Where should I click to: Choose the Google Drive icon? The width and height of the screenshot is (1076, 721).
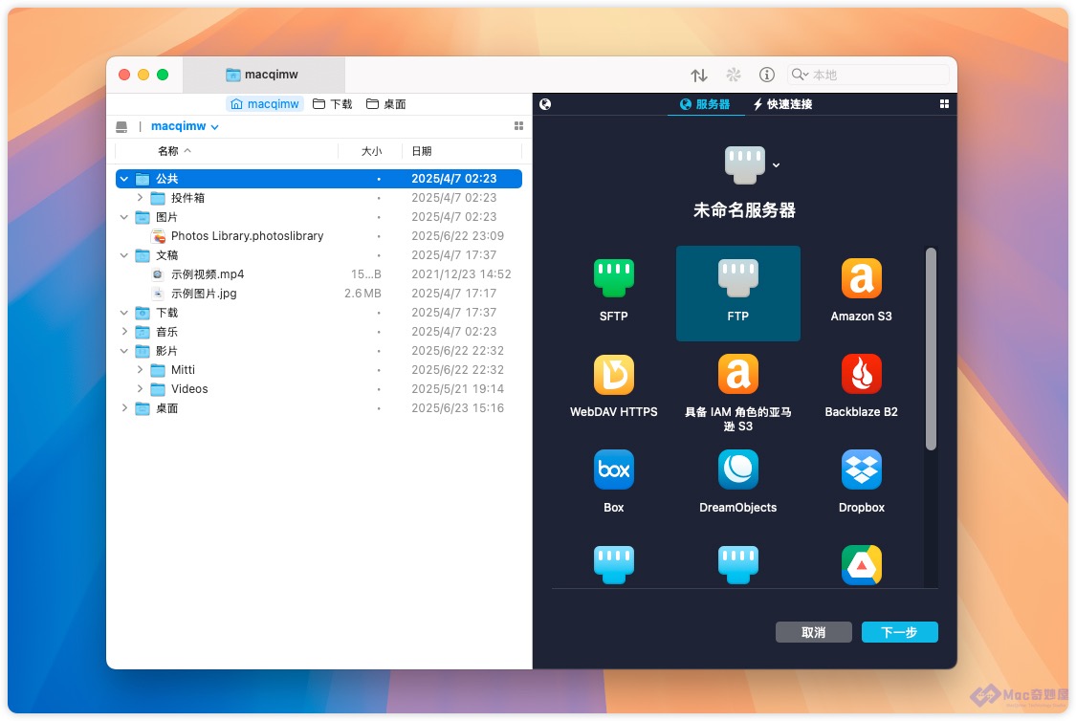coord(861,564)
